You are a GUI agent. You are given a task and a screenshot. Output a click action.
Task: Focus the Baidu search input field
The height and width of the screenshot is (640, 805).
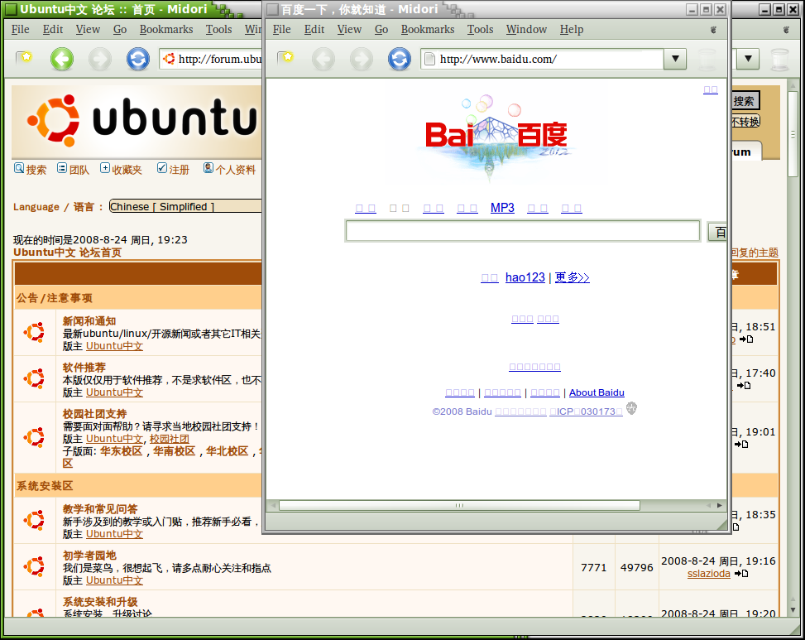coord(523,231)
